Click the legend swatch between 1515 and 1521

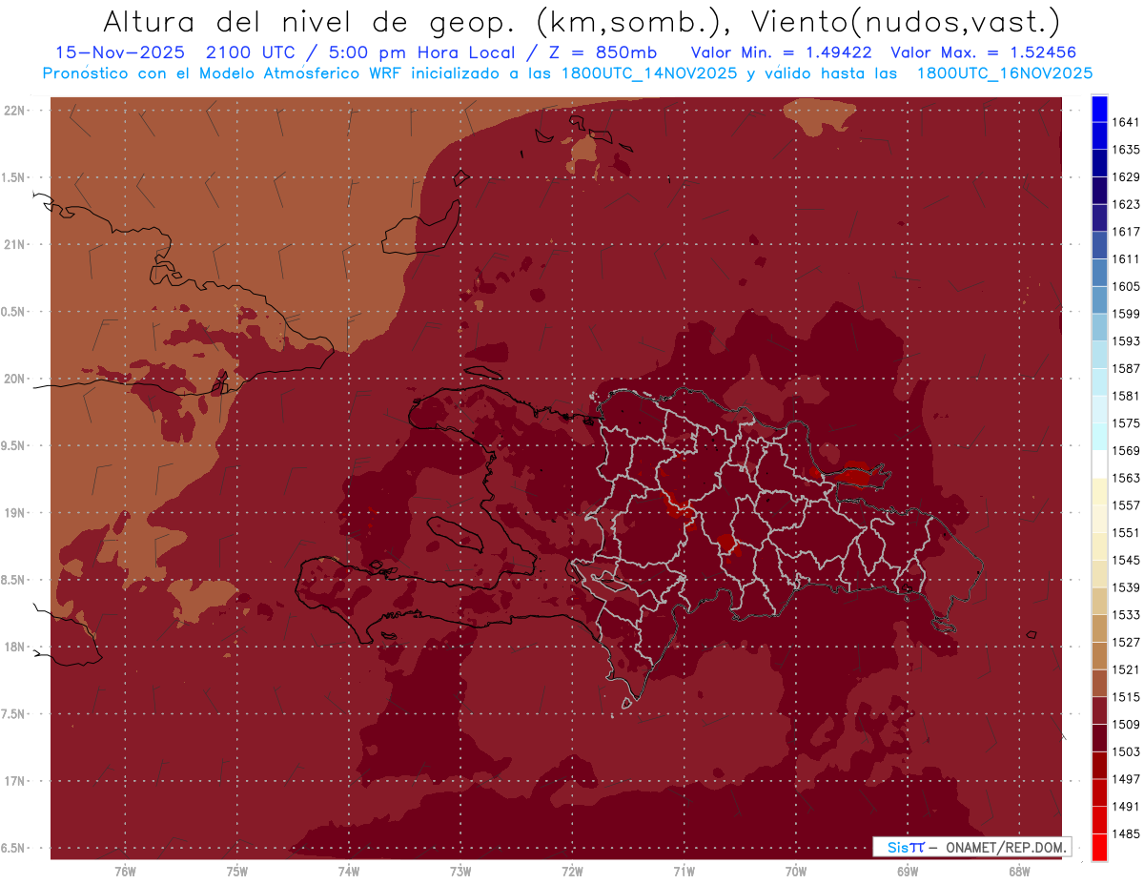coord(1099,683)
